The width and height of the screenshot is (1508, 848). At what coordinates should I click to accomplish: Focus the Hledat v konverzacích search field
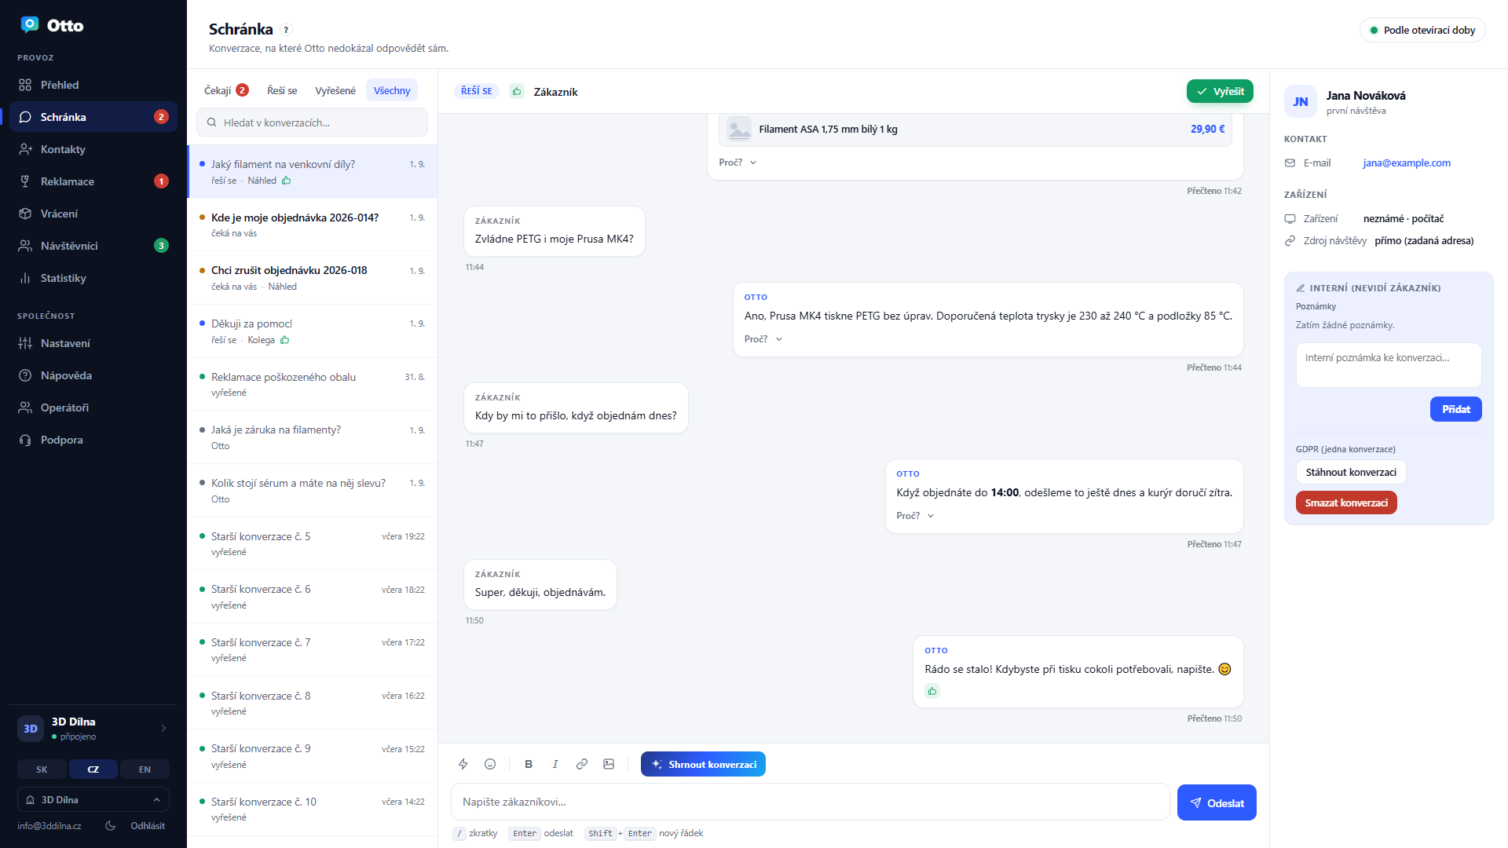[x=313, y=122]
